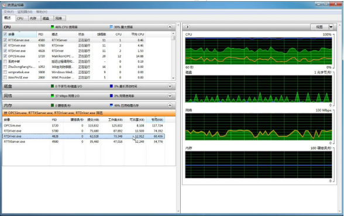Viewport: 344px width, 216px height.
Task: Expand the 网络 section chevron
Action: [170, 96]
